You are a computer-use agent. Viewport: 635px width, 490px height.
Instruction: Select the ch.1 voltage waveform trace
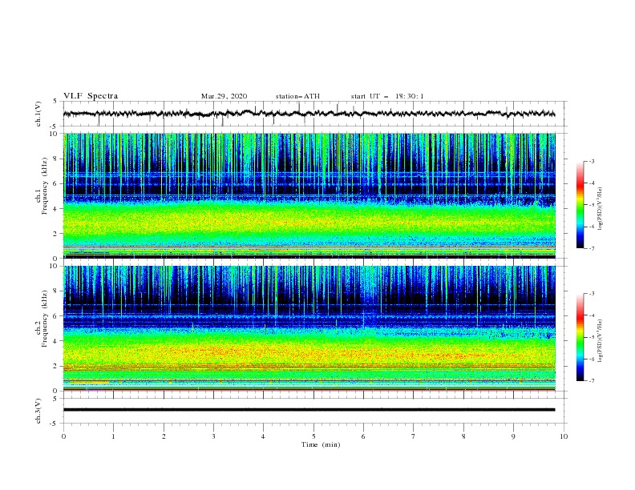click(309, 114)
